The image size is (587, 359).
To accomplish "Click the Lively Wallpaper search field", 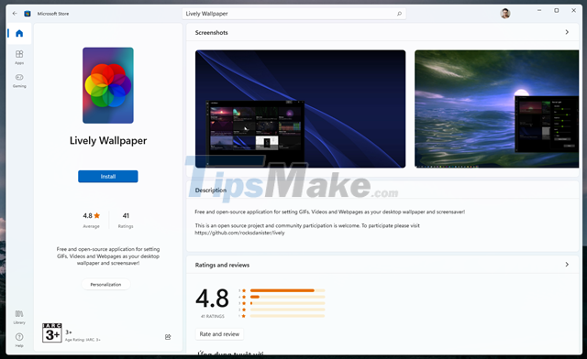I will click(293, 14).
